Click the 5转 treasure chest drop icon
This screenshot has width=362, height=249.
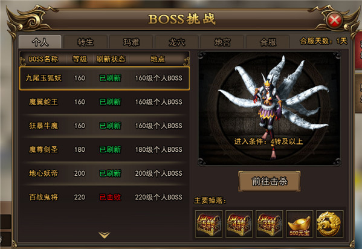[209, 224]
